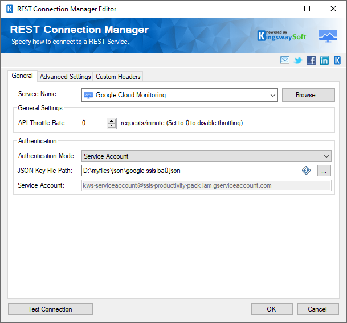Increase the API Throttle Rate value
This screenshot has height=323, width=347.
pyautogui.click(x=112, y=121)
